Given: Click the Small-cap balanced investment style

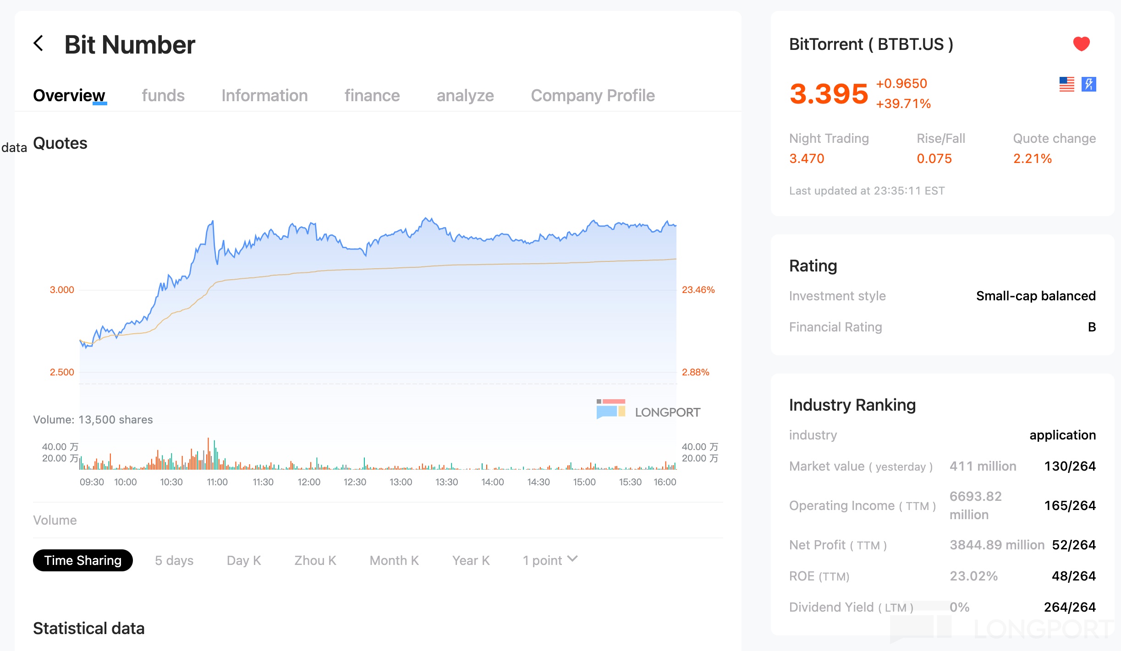Looking at the screenshot, I should click(x=1036, y=296).
